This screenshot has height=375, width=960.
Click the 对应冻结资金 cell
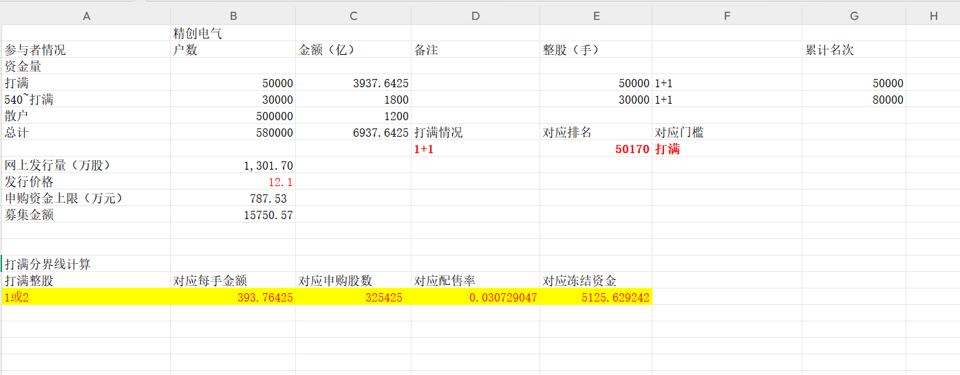tap(596, 280)
